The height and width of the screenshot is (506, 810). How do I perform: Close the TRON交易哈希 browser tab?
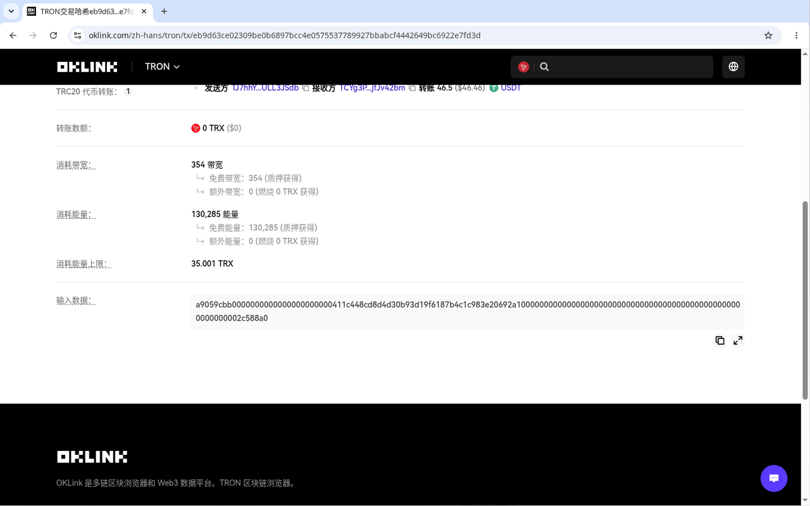click(x=144, y=11)
